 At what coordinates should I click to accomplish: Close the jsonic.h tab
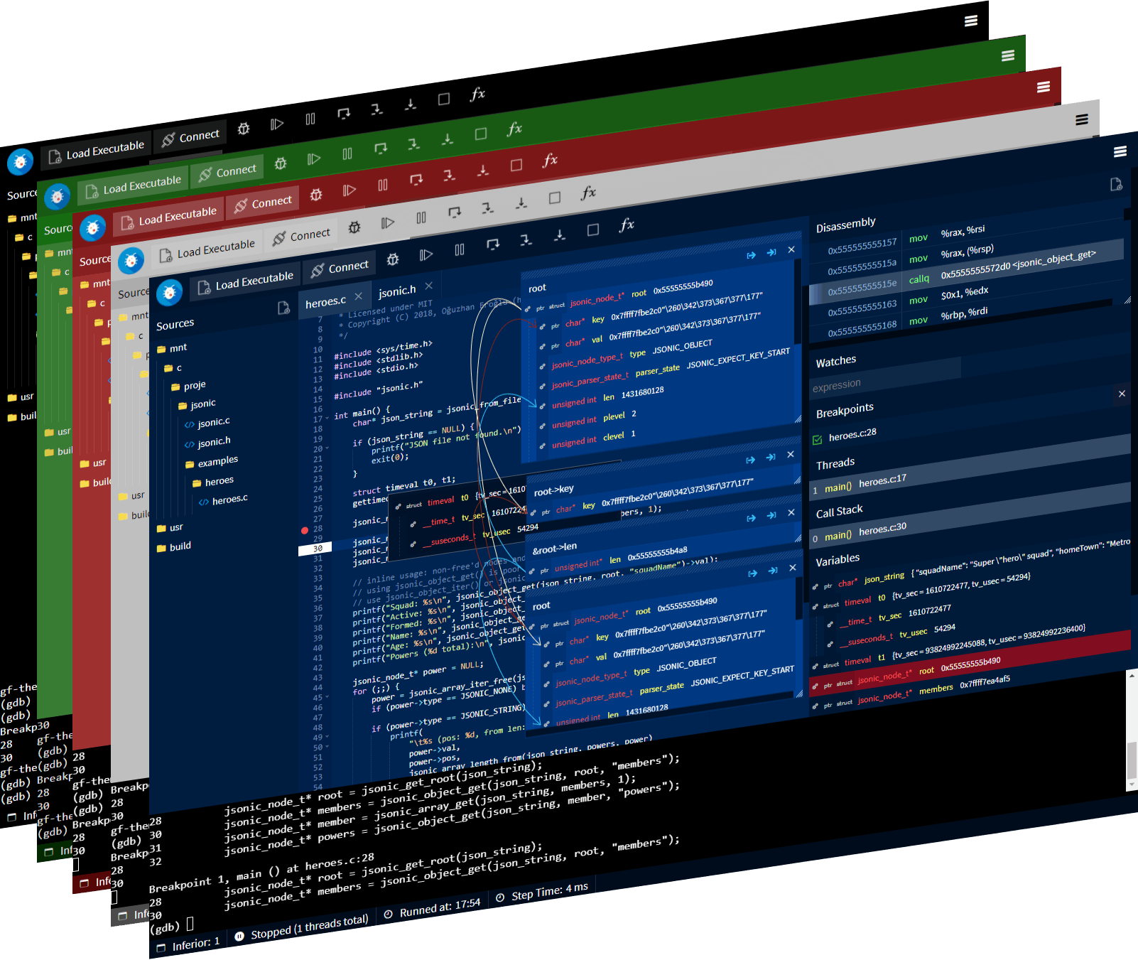428,286
